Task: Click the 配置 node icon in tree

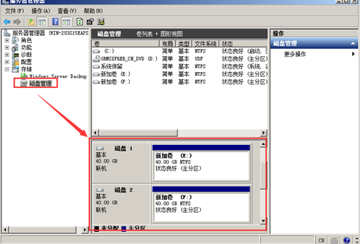Action: pos(16,62)
